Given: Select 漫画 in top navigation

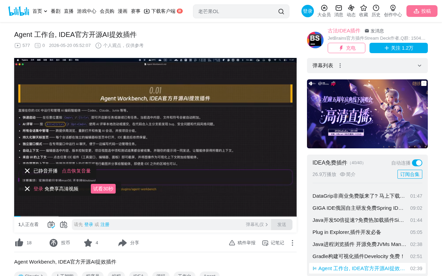Looking at the screenshot, I should point(123,11).
